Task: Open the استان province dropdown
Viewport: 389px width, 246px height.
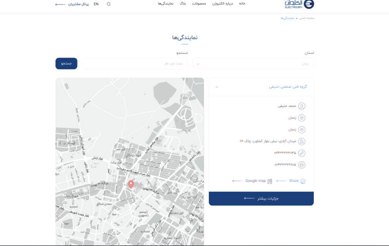Action: click(253, 64)
